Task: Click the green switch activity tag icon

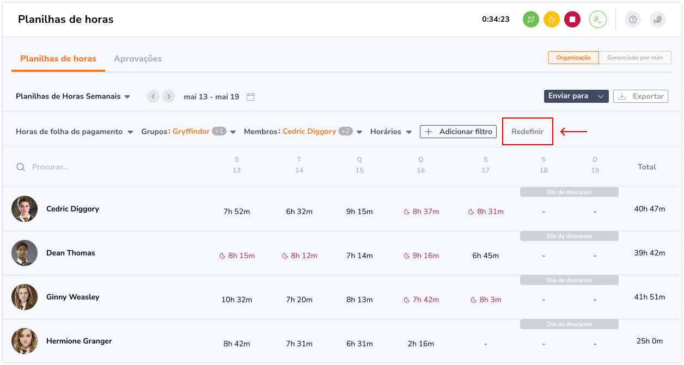Action: (531, 20)
